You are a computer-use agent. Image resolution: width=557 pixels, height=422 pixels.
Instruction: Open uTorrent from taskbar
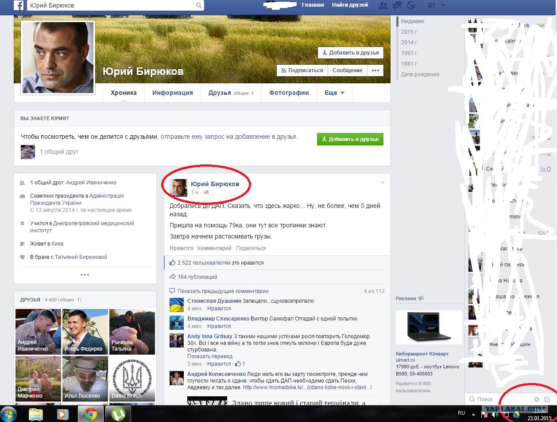pyautogui.click(x=118, y=414)
